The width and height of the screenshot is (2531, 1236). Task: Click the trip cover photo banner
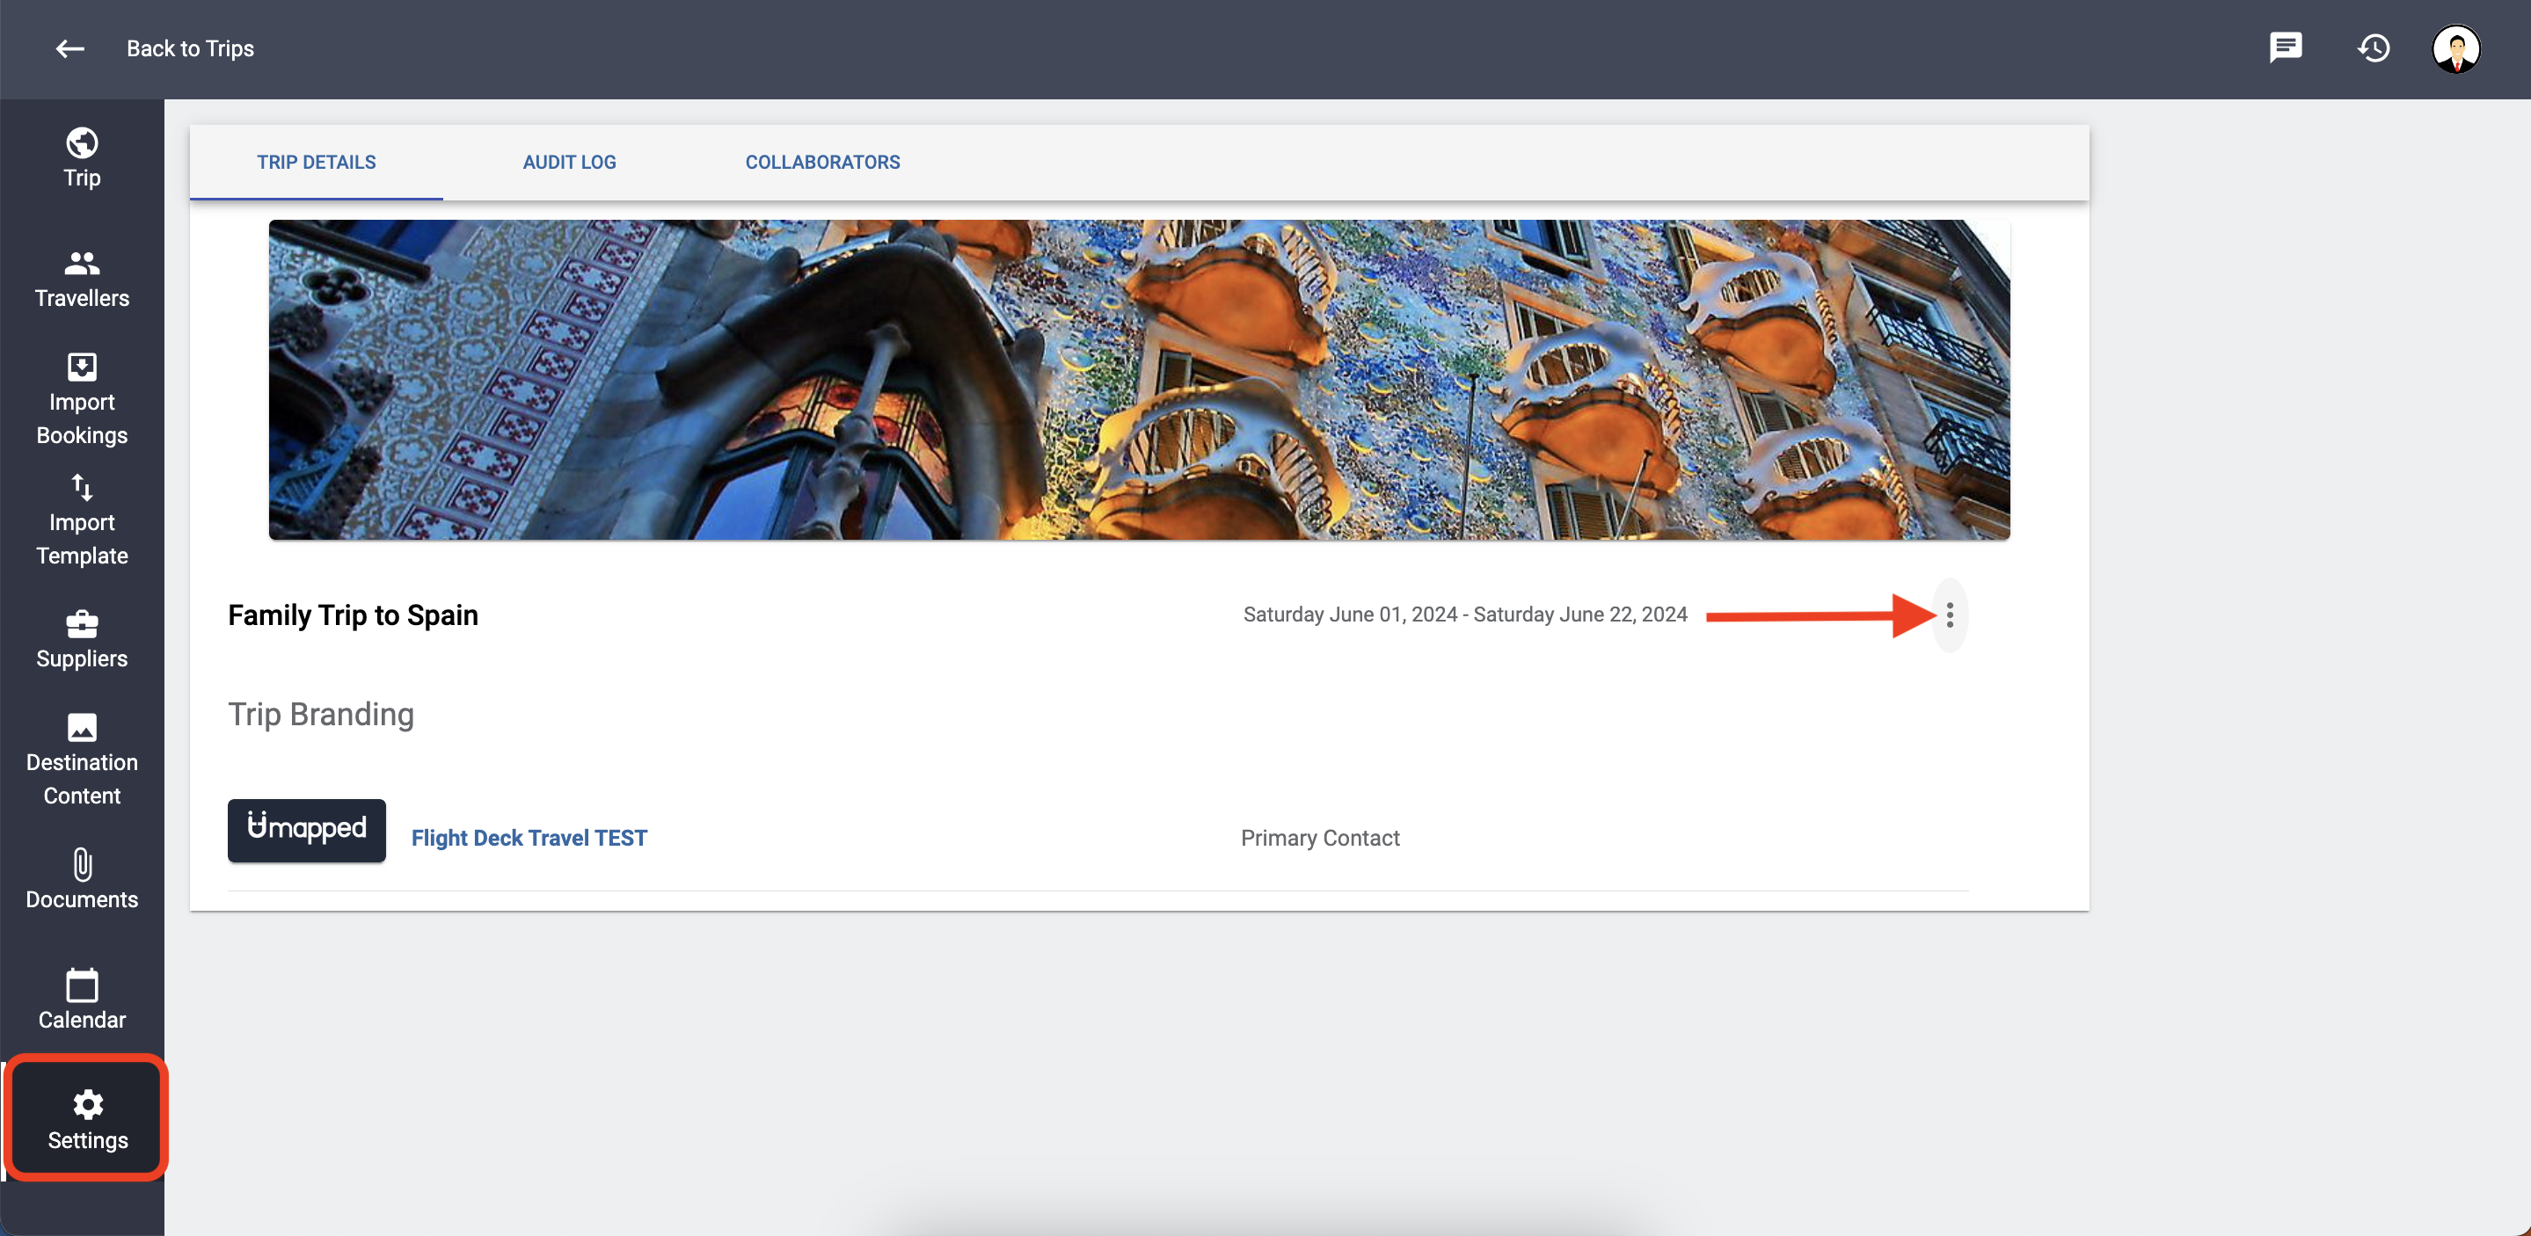coord(1139,379)
